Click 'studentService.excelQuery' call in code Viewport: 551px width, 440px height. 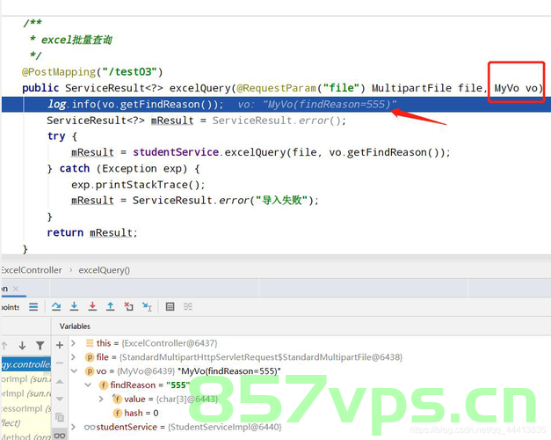pyautogui.click(x=209, y=152)
